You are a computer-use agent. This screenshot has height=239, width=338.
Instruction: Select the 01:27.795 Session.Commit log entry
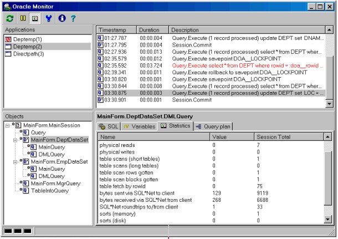click(x=211, y=45)
